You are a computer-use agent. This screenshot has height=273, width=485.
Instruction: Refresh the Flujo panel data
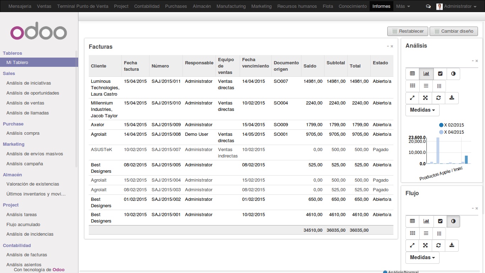point(438,246)
